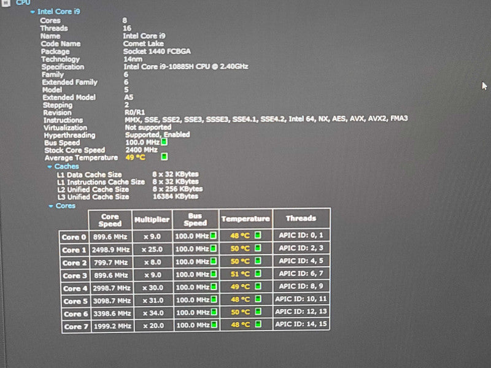Click Core 0 bus speed green indicator
This screenshot has height=368, width=491.
click(213, 236)
